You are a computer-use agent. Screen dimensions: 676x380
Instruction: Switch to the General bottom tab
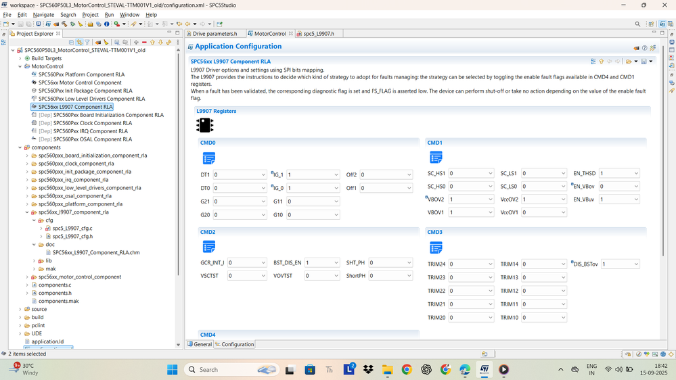[x=200, y=344]
